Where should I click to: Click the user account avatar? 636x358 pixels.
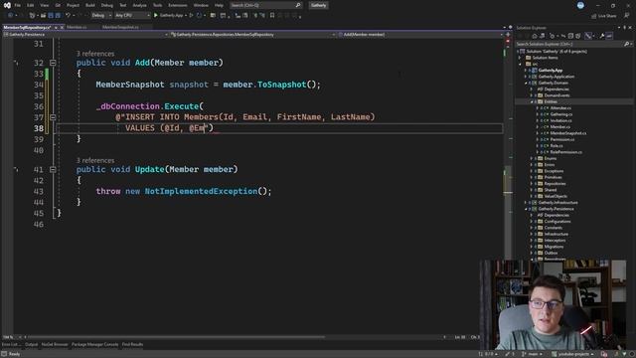(x=580, y=5)
